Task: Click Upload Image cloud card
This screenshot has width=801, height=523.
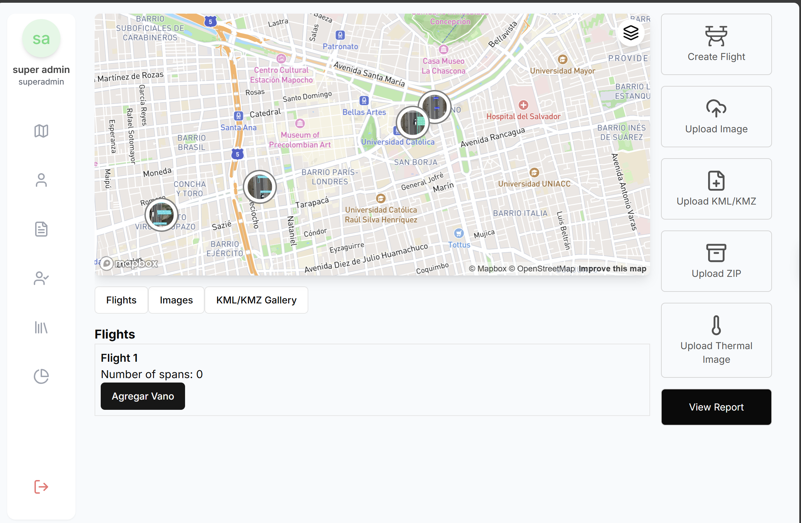Action: (716, 117)
